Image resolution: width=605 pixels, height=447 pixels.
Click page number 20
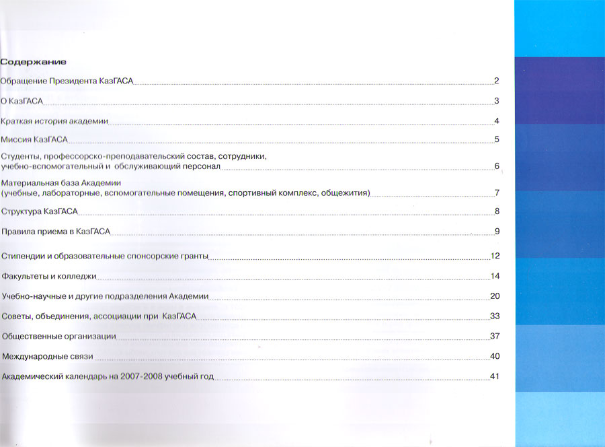[495, 296]
